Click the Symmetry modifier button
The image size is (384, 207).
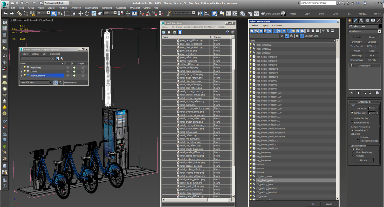click(x=357, y=42)
